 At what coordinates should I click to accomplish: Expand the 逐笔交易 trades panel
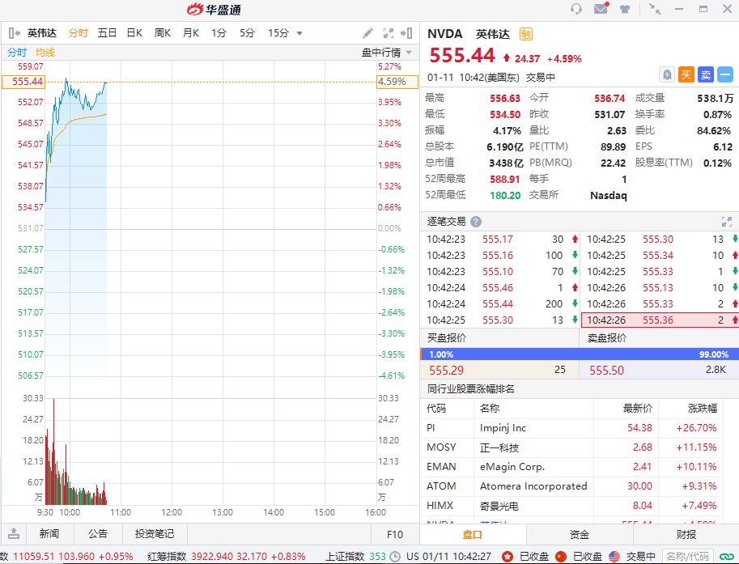click(726, 222)
